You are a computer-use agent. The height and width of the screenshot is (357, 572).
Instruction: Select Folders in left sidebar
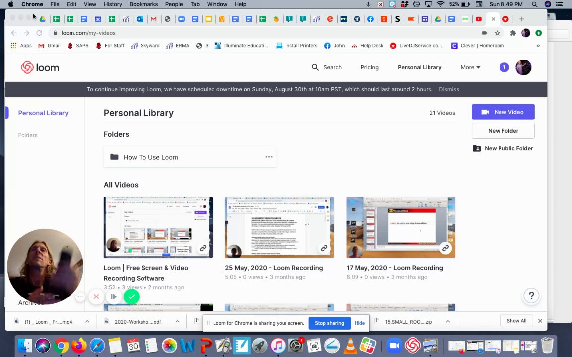(x=28, y=135)
